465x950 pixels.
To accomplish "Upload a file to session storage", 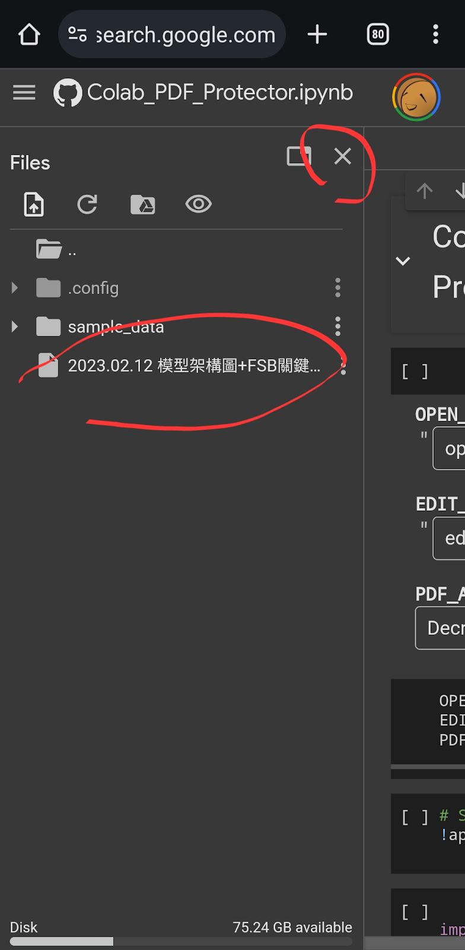I will (x=34, y=204).
